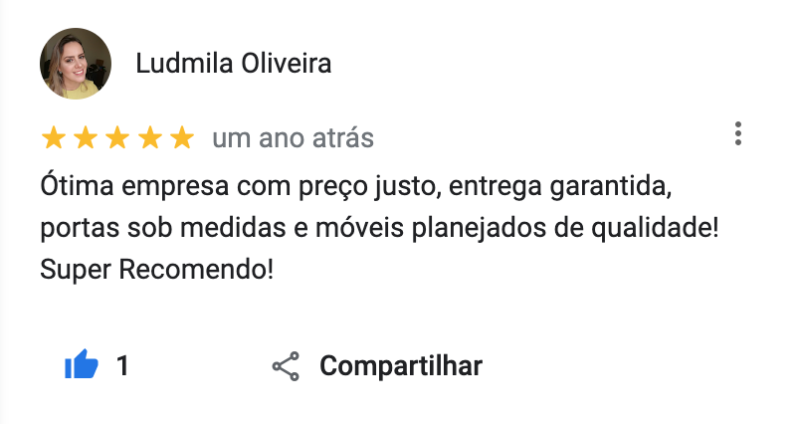The height and width of the screenshot is (424, 798).
Task: Click Ludmila Oliveira's profile photo
Action: pyautogui.click(x=75, y=64)
